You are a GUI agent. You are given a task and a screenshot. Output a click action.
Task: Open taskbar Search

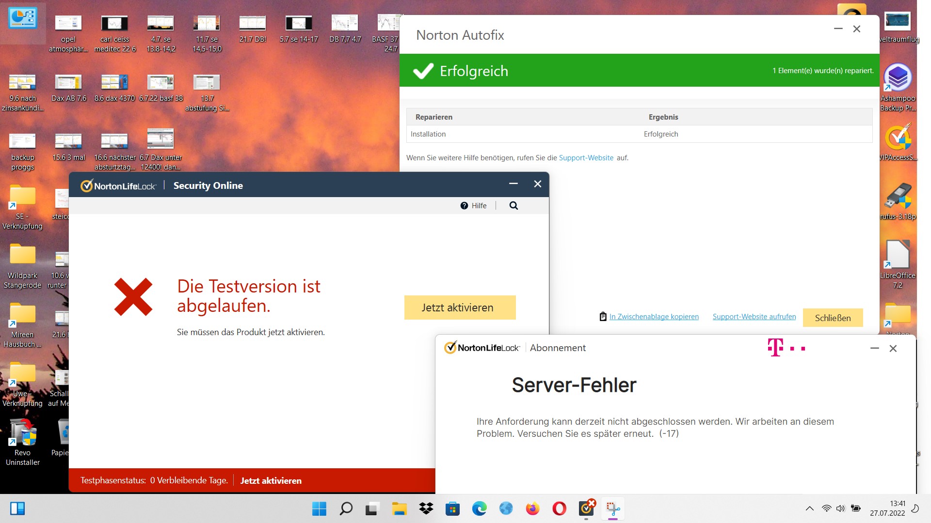pos(346,509)
